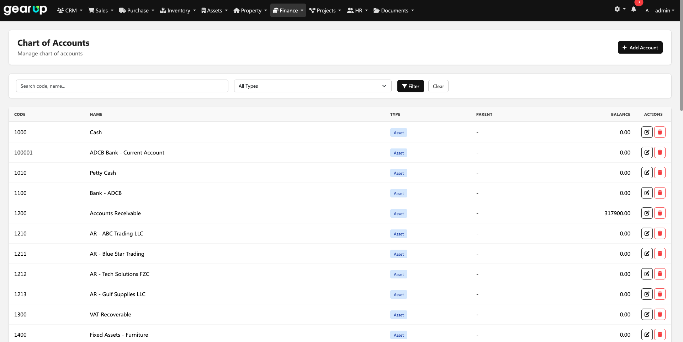Click the Add Account button

pyautogui.click(x=640, y=47)
